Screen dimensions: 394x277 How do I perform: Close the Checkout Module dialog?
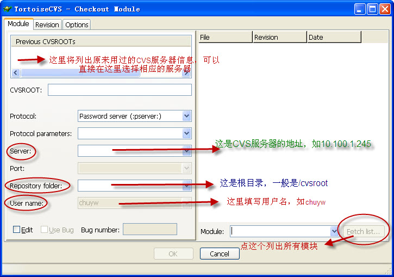point(385,9)
